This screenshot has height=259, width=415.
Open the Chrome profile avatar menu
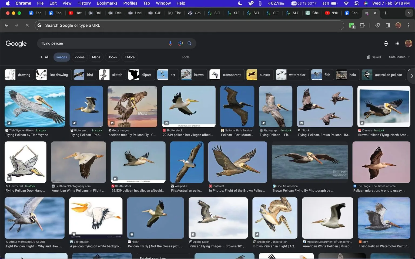coord(398,25)
